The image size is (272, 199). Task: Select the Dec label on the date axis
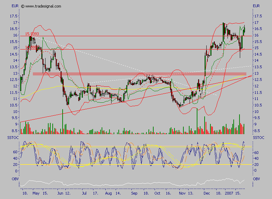(x=207, y=193)
